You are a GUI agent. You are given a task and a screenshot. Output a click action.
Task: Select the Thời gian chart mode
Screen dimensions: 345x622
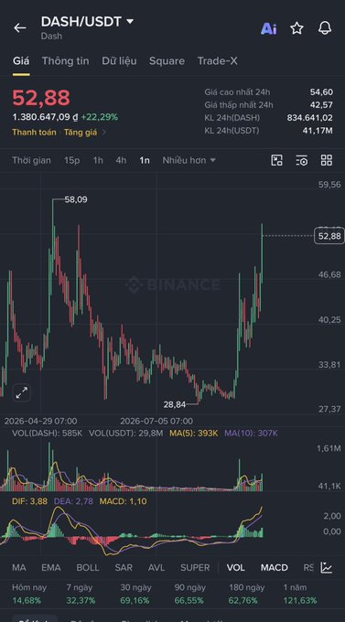tap(31, 160)
